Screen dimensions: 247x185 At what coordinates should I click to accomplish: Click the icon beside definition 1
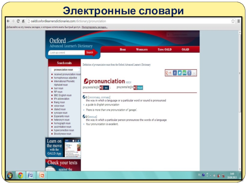click(84, 97)
